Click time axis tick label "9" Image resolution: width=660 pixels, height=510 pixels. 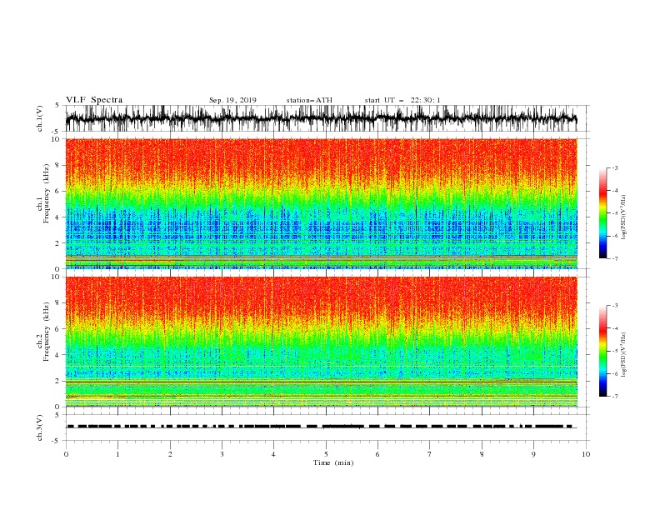(533, 454)
